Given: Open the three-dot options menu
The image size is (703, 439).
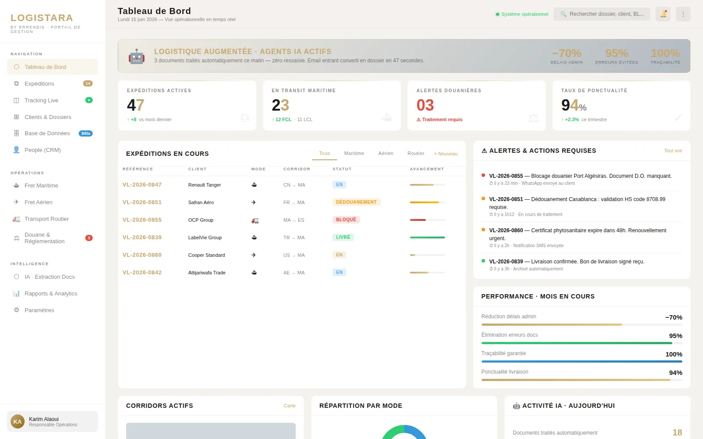Looking at the screenshot, I should [x=683, y=14].
